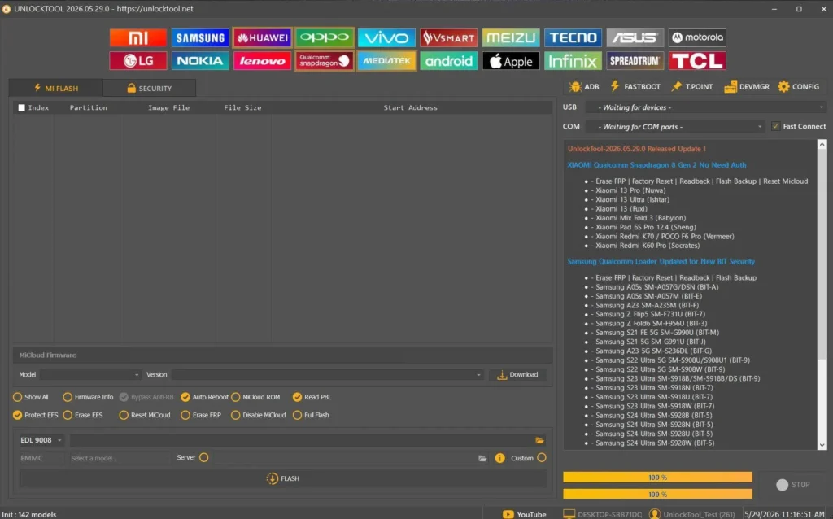Click the orange info icon near Custom
Screen dimensions: 833x519
point(500,458)
